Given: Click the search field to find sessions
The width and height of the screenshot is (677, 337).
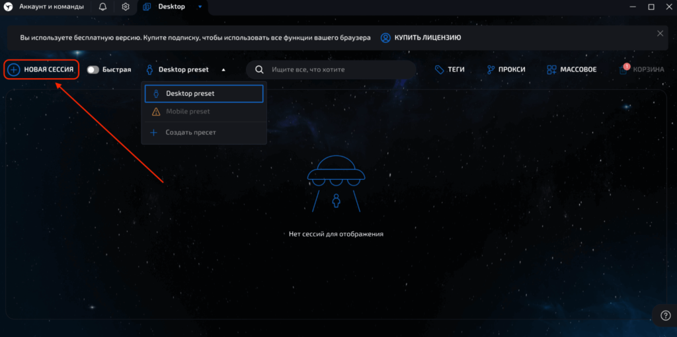Looking at the screenshot, I should 337,69.
